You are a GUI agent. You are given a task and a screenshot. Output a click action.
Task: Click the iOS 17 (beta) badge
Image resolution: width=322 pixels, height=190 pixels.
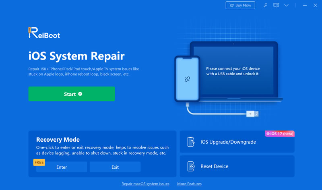tap(280, 134)
